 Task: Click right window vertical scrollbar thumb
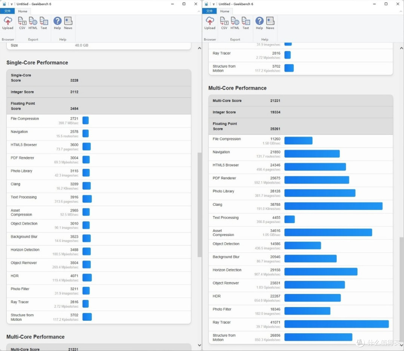401,289
